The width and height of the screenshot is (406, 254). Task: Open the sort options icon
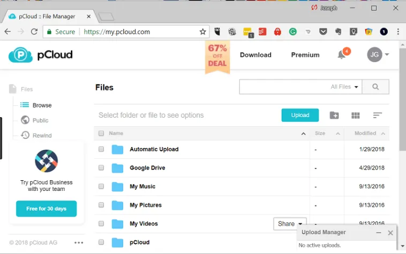point(377,116)
